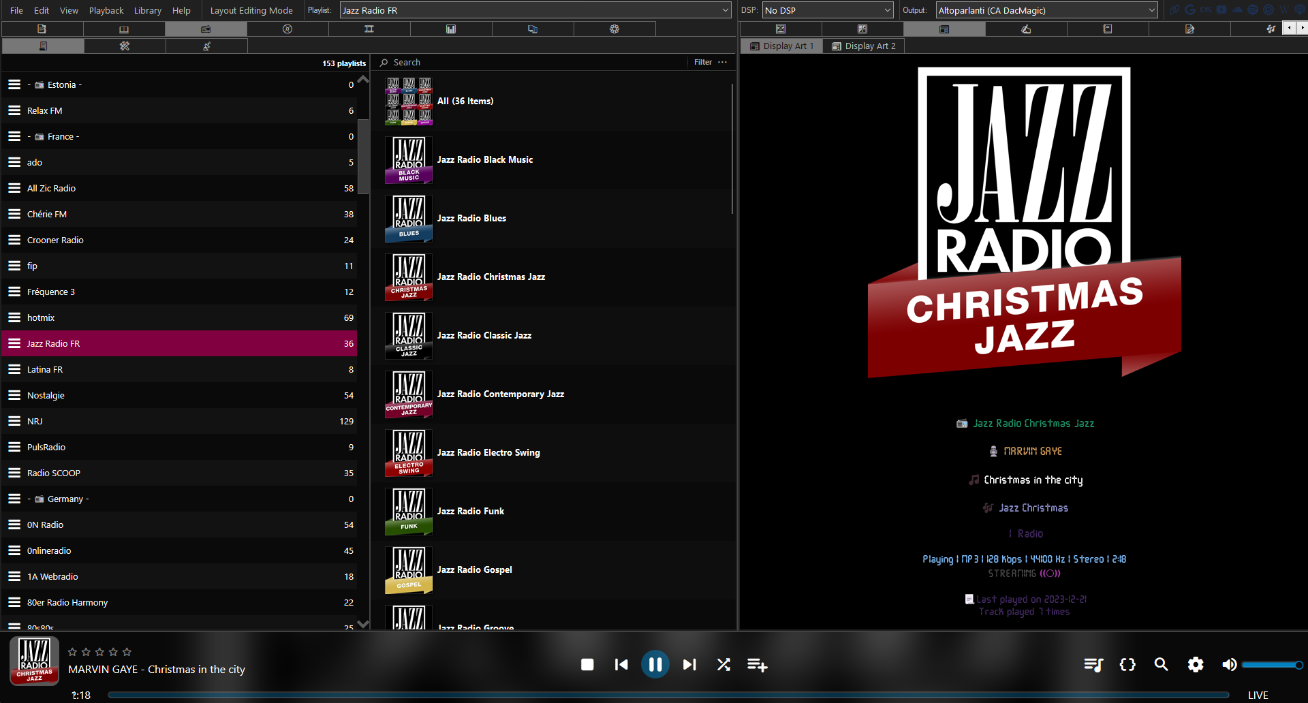The height and width of the screenshot is (703, 1308).
Task: Skip to the previous track
Action: click(x=621, y=664)
